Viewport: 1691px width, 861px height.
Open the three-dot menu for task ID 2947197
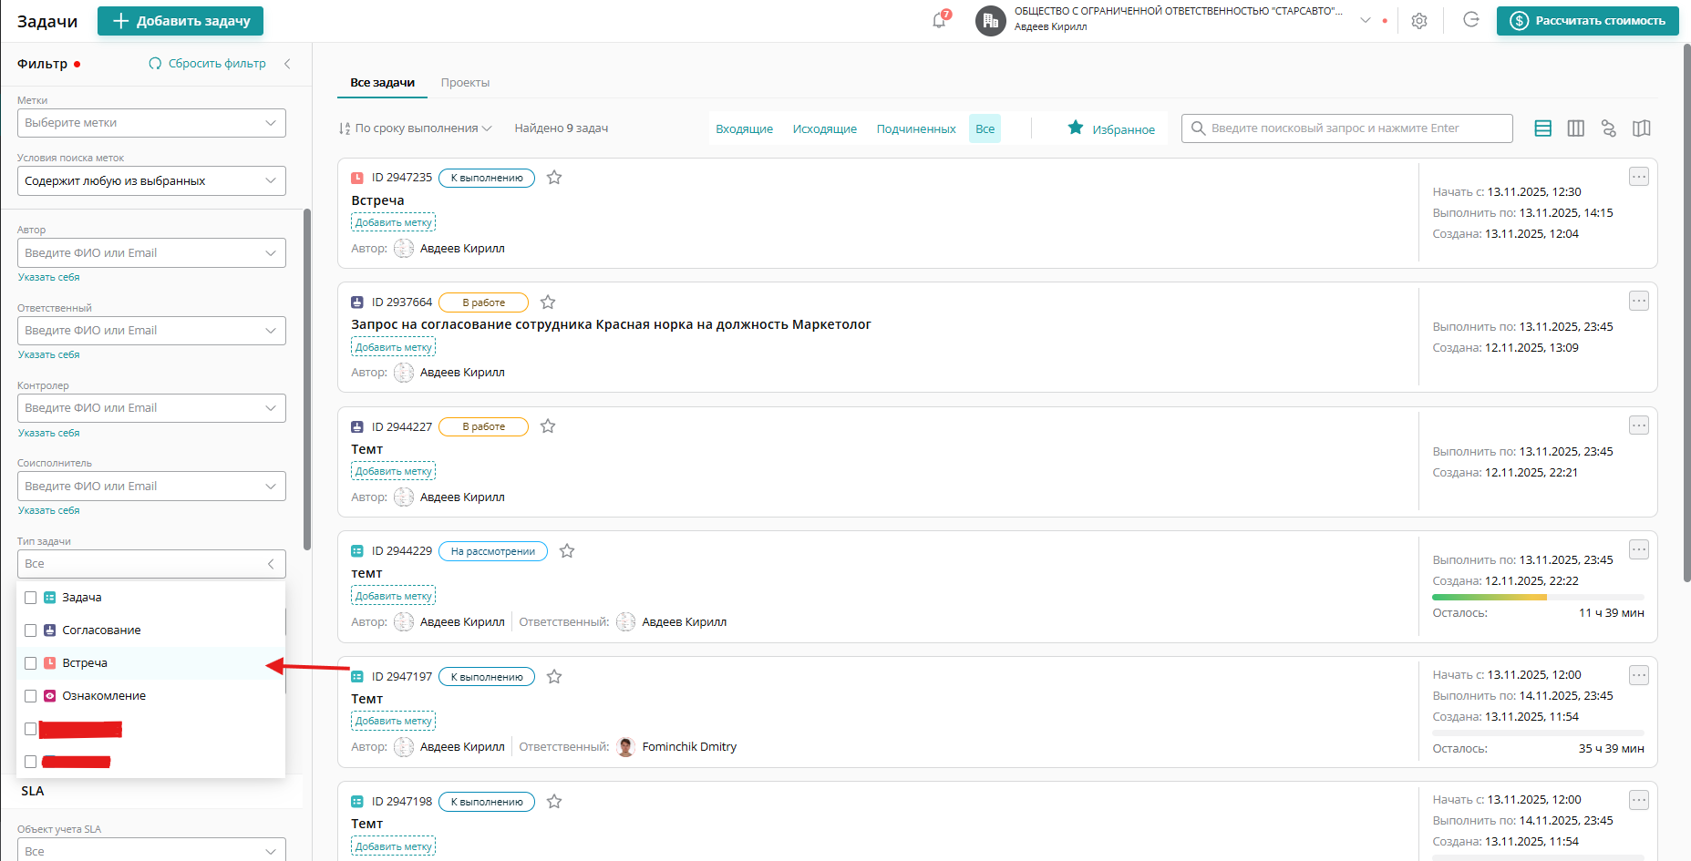tap(1639, 675)
